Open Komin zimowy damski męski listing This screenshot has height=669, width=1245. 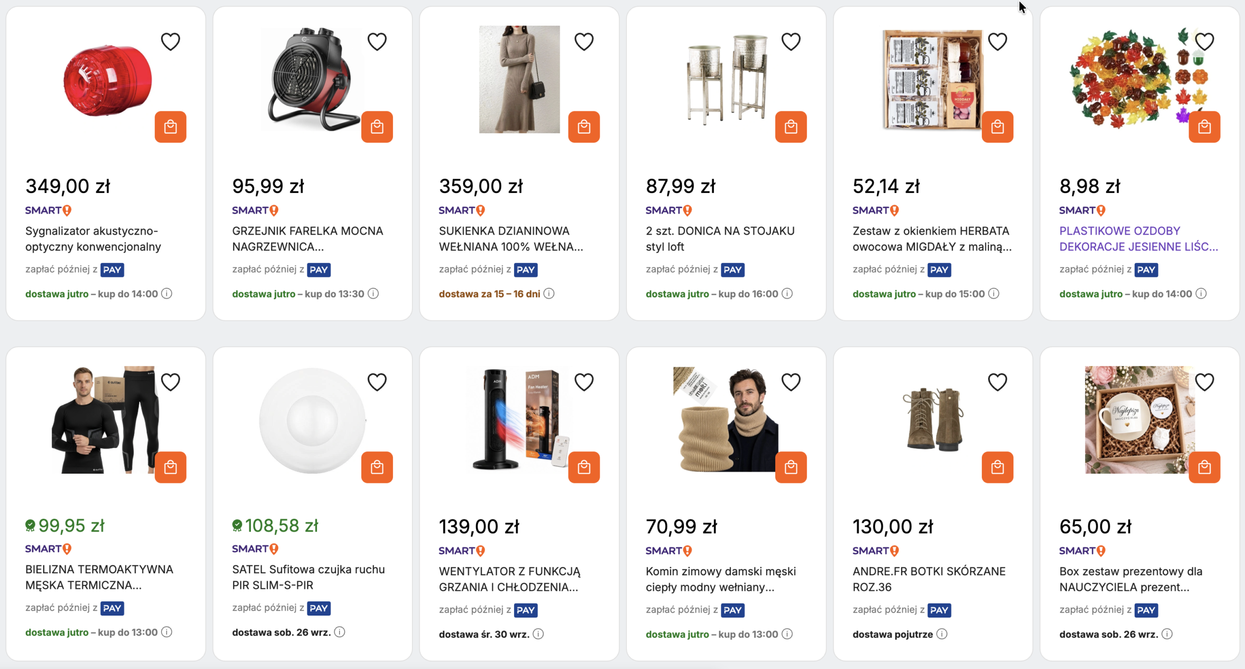point(721,579)
